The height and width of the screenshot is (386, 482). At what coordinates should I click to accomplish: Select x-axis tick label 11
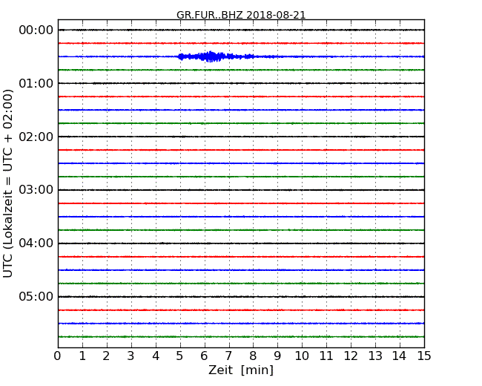[x=326, y=356]
